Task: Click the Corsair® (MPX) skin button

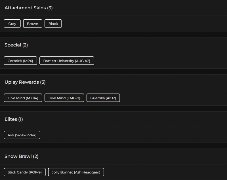Action: [x=20, y=61]
